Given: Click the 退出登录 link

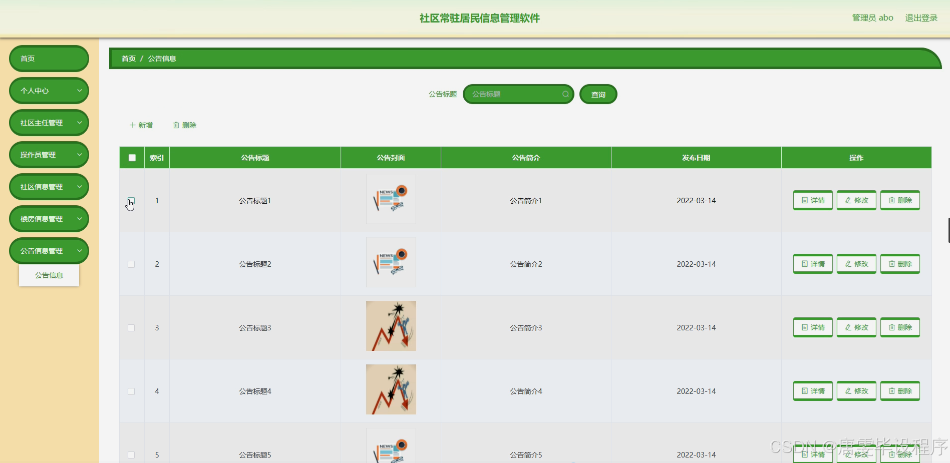Looking at the screenshot, I should click(921, 18).
